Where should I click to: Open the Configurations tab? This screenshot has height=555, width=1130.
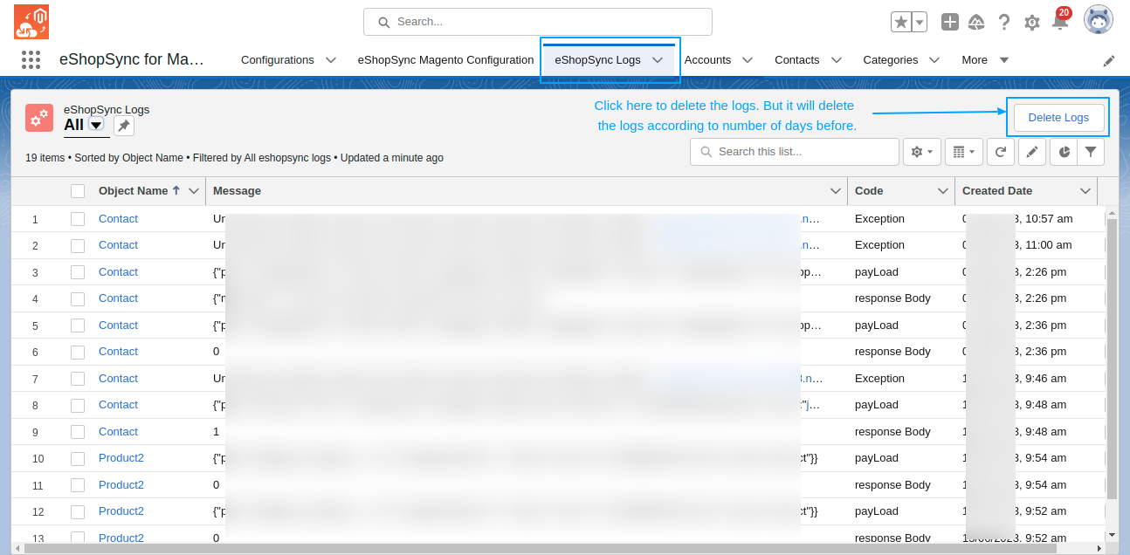coord(278,60)
